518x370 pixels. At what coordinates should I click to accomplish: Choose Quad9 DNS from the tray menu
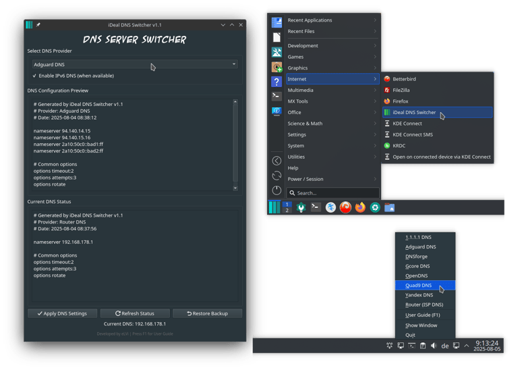[x=425, y=286]
